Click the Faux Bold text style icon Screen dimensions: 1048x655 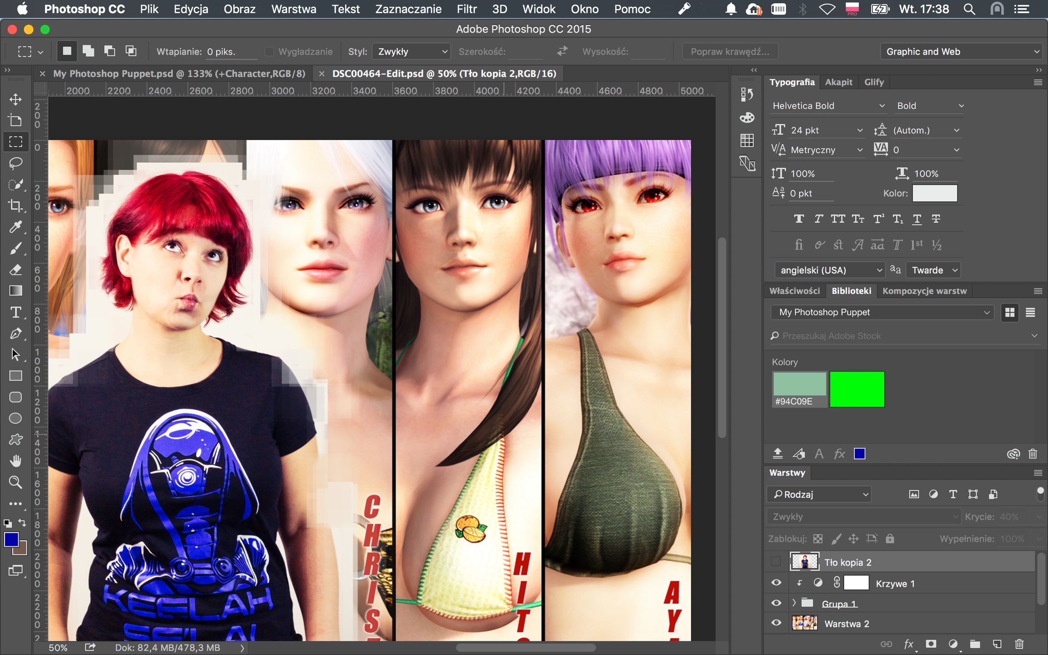coord(799,219)
